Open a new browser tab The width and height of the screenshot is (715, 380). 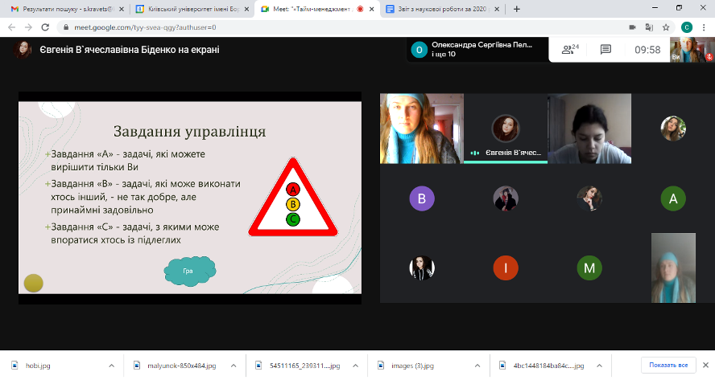point(516,9)
